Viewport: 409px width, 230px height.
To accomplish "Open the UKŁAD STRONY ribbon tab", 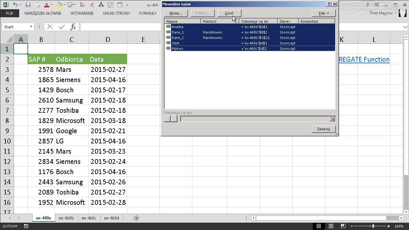I will pos(116,13).
